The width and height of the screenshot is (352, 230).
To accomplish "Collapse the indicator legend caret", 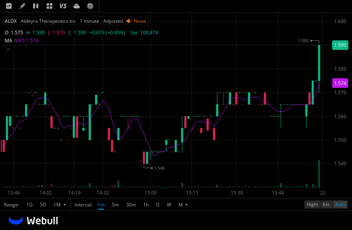I will pos(8,50).
